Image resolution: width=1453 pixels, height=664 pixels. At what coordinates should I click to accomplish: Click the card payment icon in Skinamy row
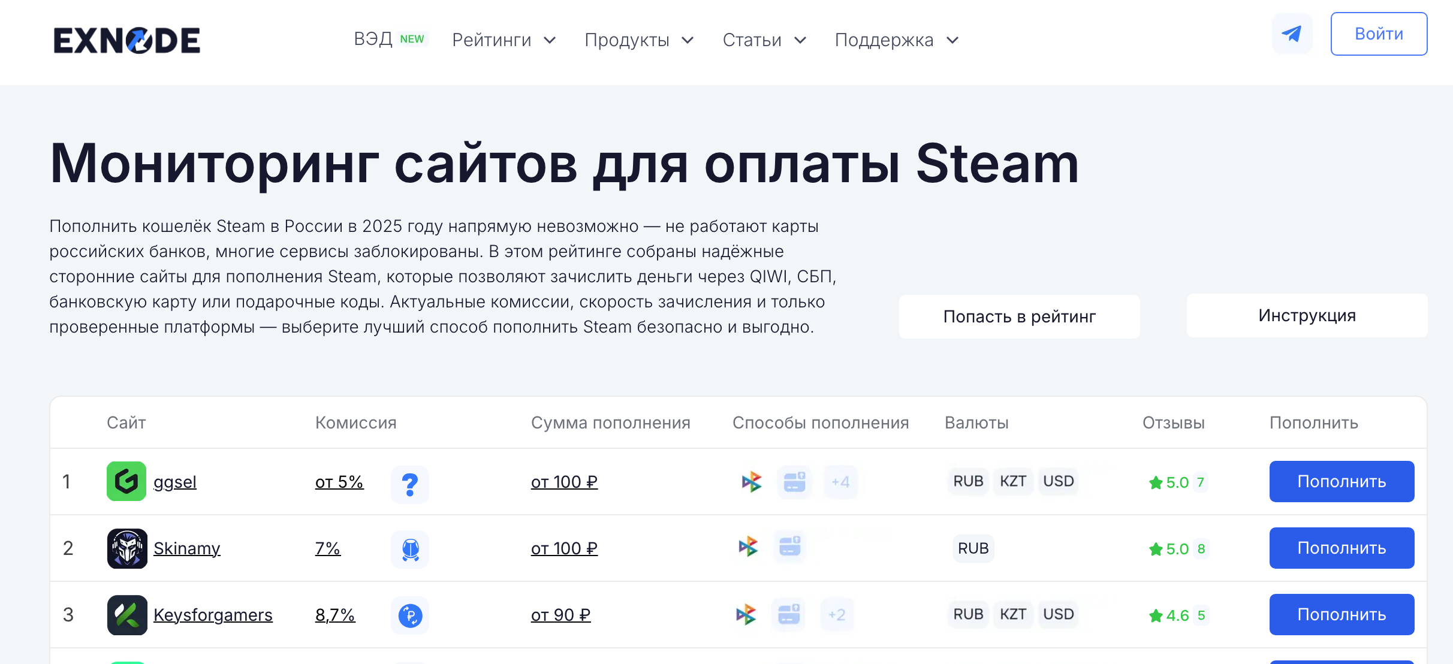tap(790, 546)
